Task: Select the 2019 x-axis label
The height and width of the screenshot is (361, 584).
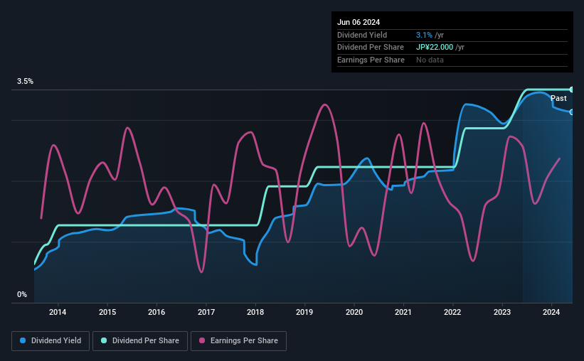Action: coord(304,312)
